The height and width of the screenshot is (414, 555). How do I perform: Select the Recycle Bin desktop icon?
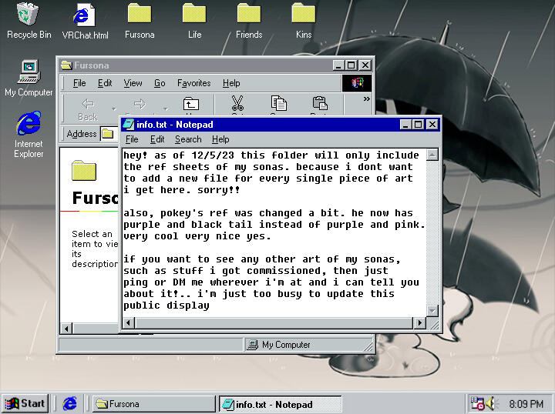click(x=29, y=15)
